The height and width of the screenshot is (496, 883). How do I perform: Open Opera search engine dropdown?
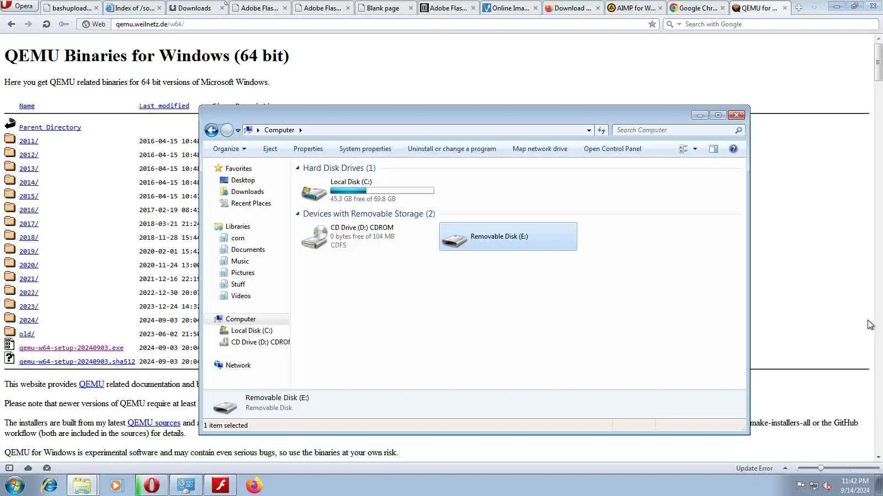point(679,24)
